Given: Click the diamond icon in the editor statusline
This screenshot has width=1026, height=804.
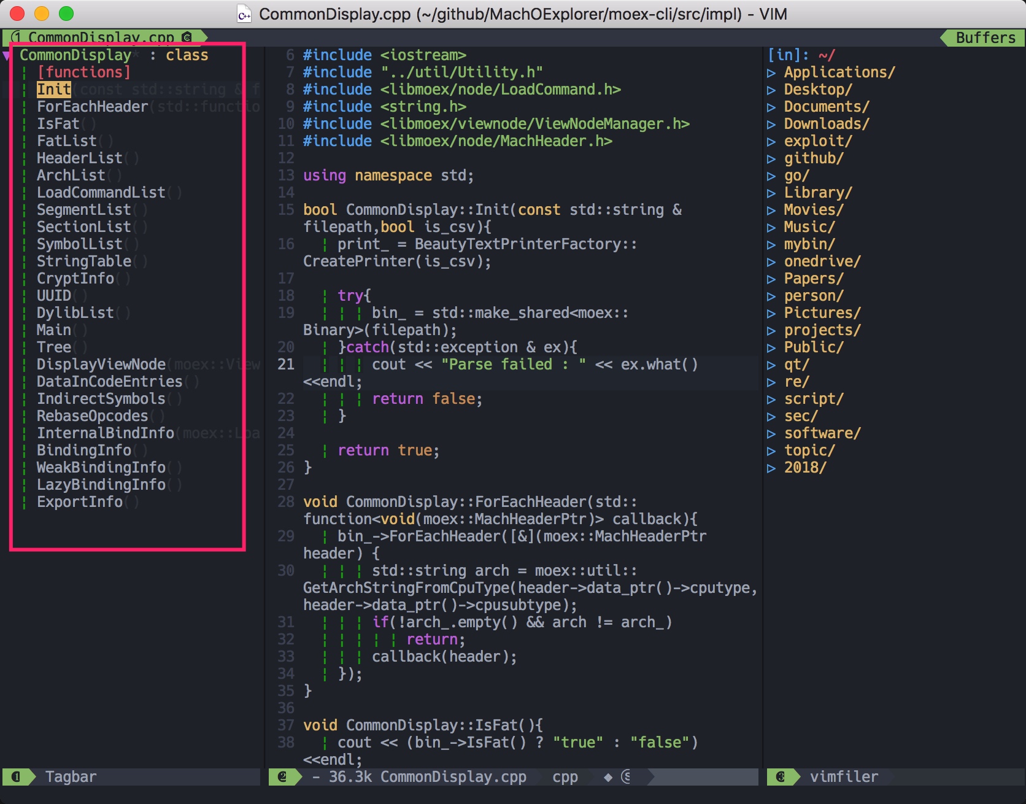Looking at the screenshot, I should [608, 776].
